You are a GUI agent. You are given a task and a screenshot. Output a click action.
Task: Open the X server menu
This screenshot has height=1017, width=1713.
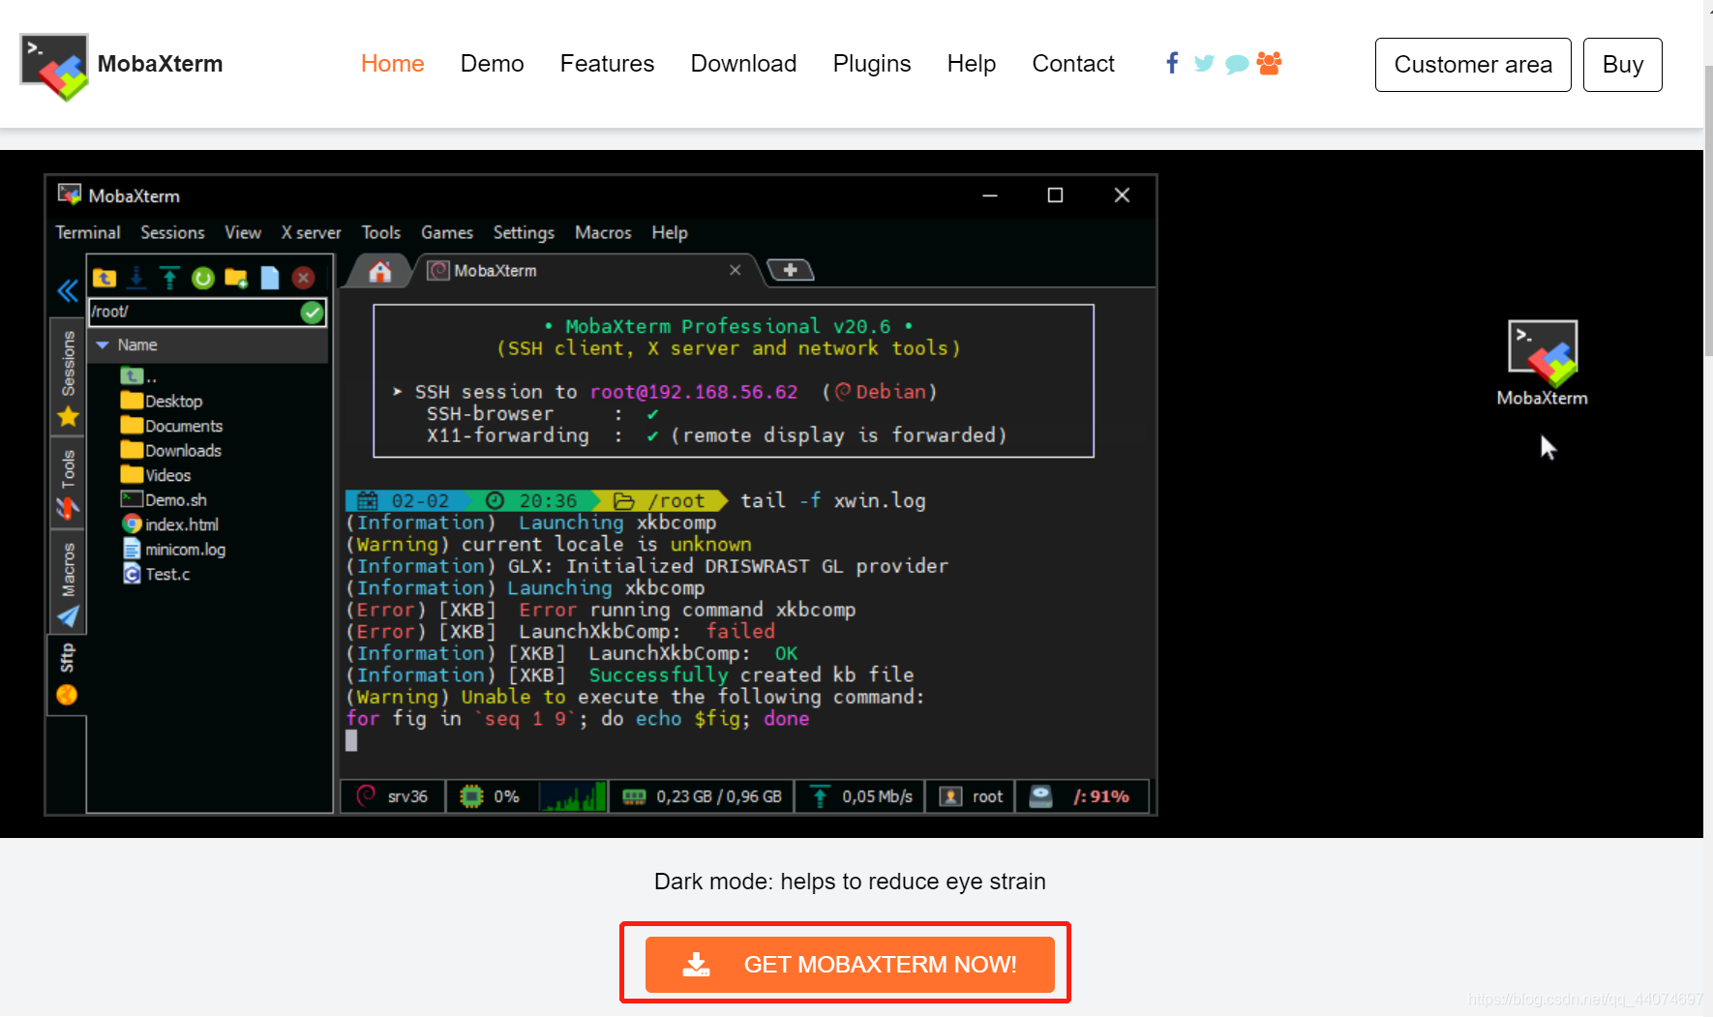tap(311, 232)
